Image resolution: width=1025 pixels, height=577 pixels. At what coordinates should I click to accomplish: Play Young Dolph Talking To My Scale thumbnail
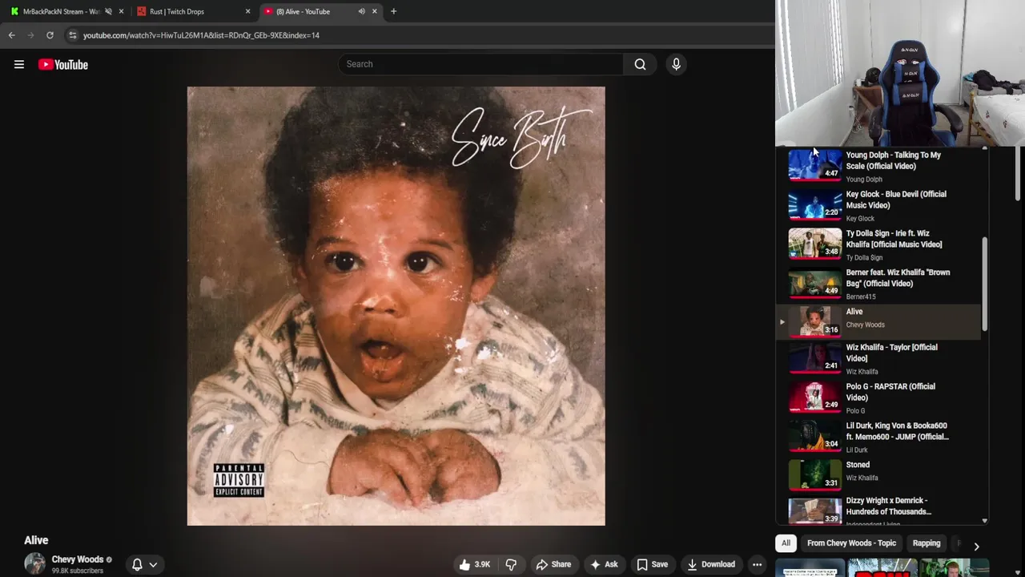tap(814, 164)
